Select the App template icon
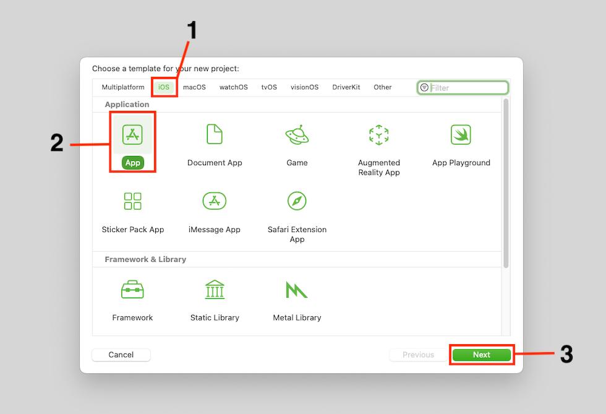This screenshot has height=414, width=606. pyautogui.click(x=132, y=135)
